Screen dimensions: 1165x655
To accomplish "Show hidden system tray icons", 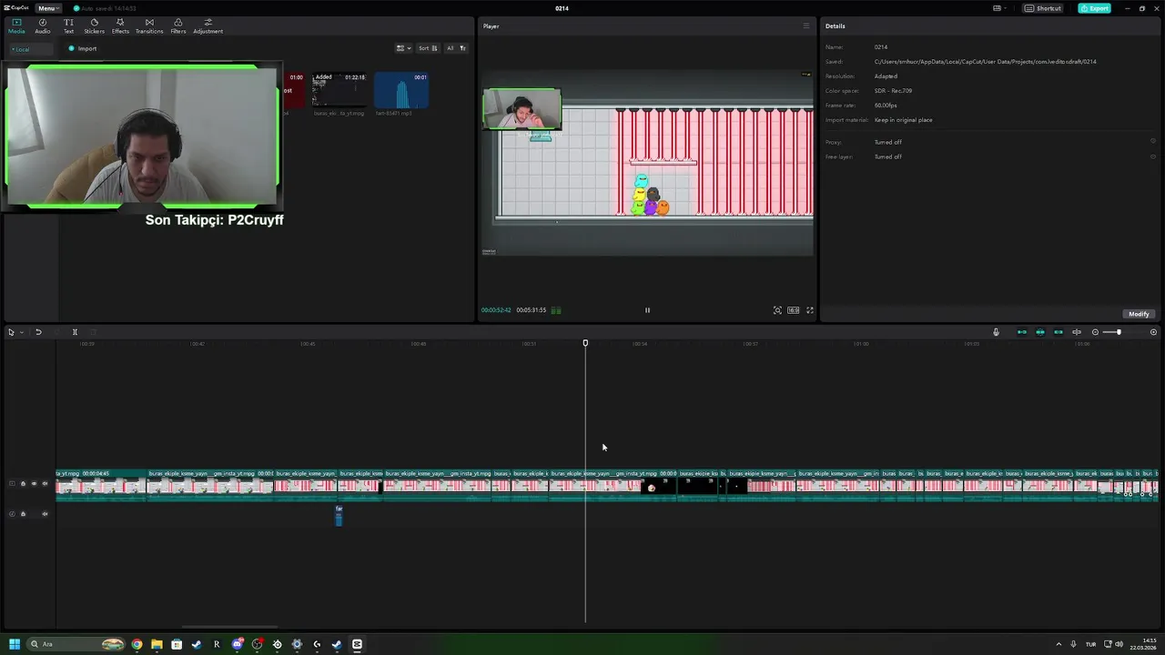I will point(1058,644).
